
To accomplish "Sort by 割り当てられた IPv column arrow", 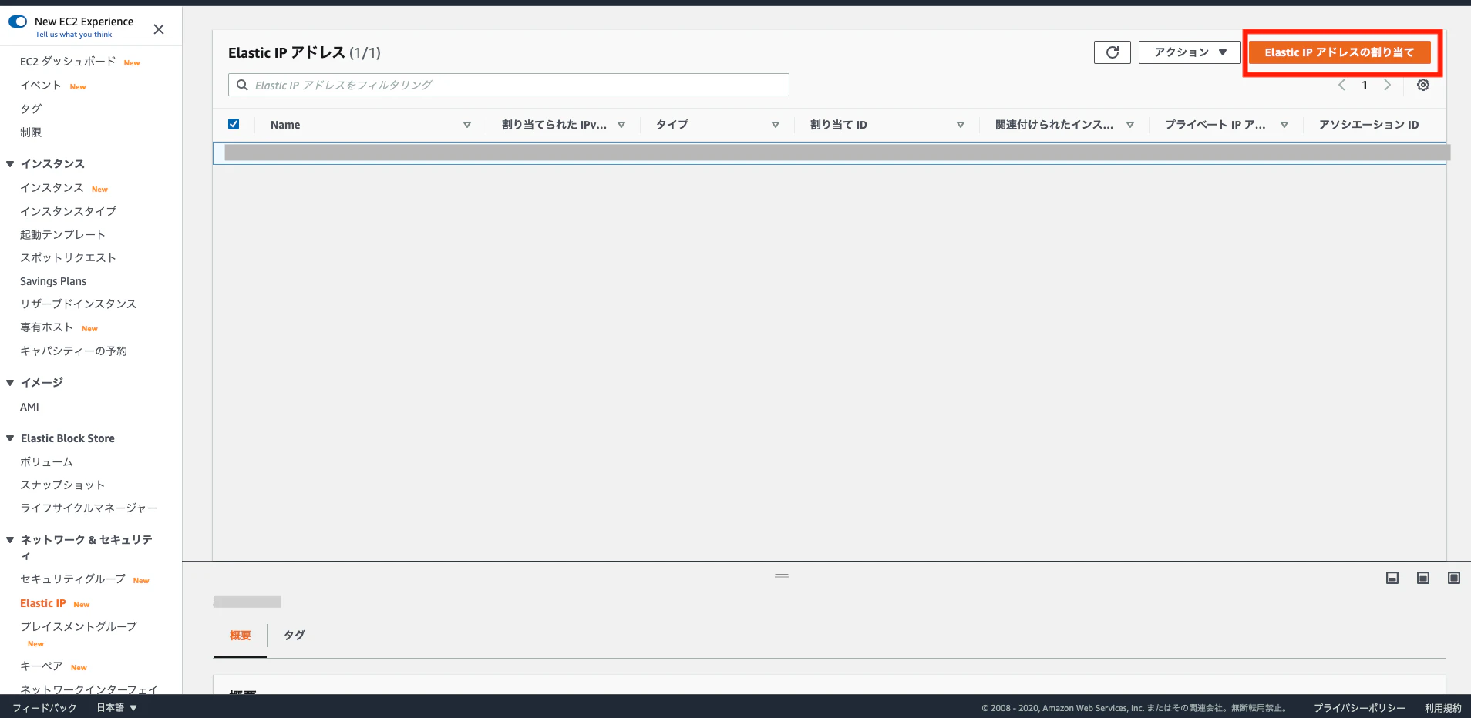I will tap(621, 125).
